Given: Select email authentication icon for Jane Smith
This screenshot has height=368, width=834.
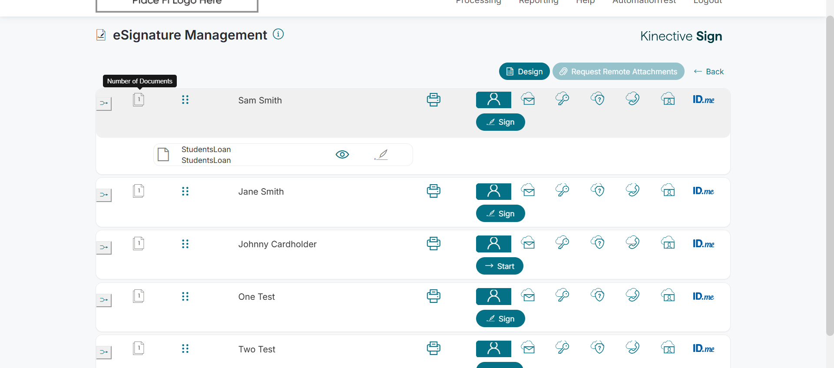Looking at the screenshot, I should coord(528,191).
